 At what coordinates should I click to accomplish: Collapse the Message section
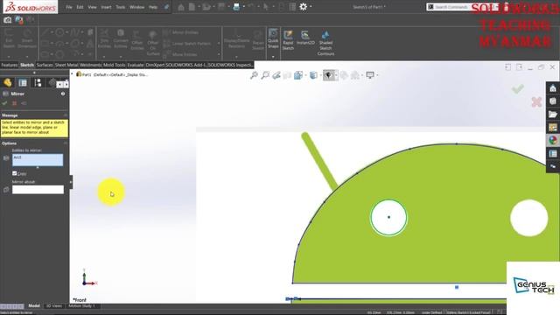tap(66, 115)
